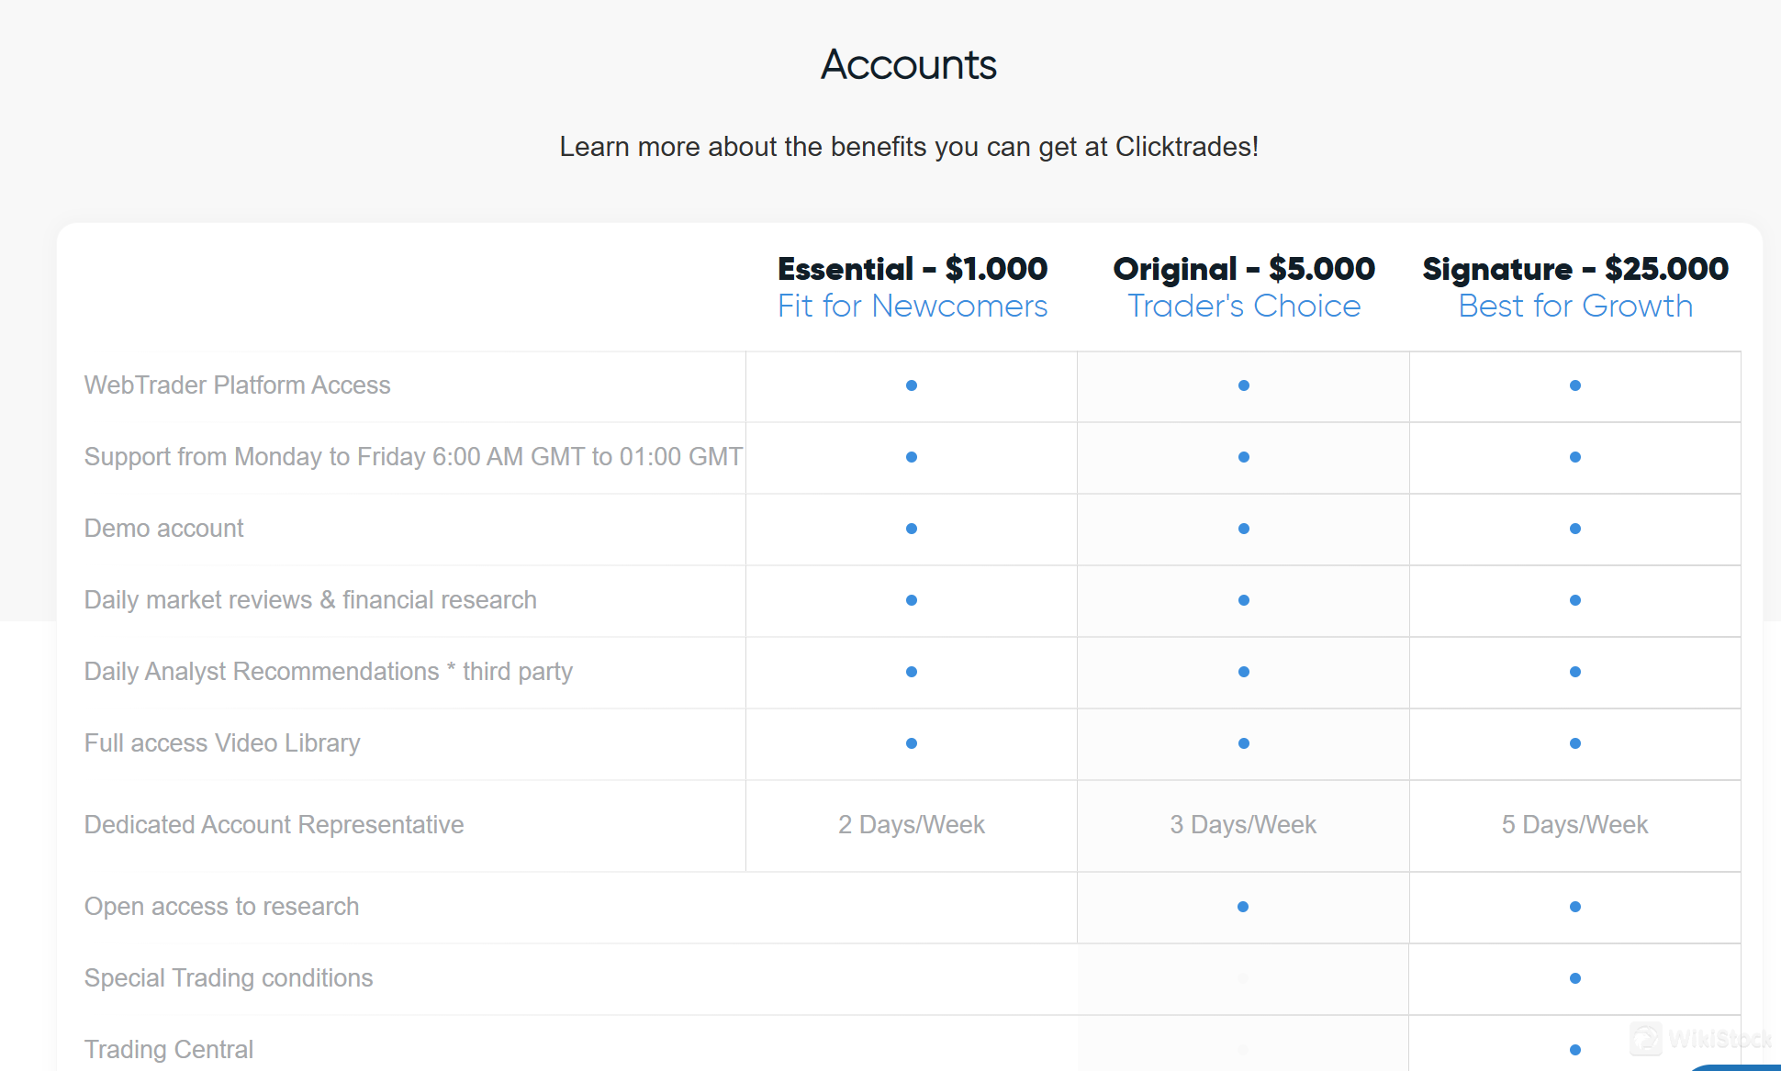Click Signature dot in Support hours row
1781x1071 pixels.
(x=1575, y=457)
